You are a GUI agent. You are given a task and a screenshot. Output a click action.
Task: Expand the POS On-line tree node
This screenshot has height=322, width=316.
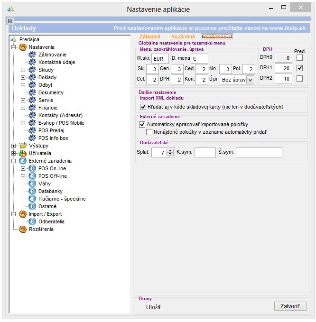coord(23,168)
